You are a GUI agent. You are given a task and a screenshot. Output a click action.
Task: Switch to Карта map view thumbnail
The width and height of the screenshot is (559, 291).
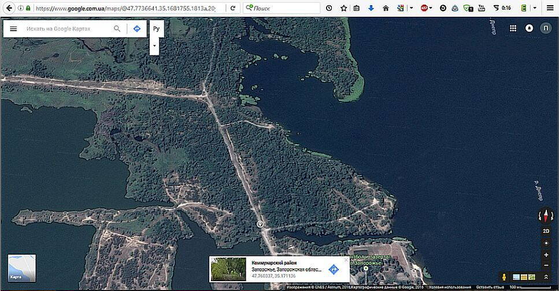tap(22, 268)
